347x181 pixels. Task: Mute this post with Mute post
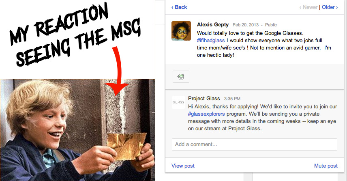point(326,166)
